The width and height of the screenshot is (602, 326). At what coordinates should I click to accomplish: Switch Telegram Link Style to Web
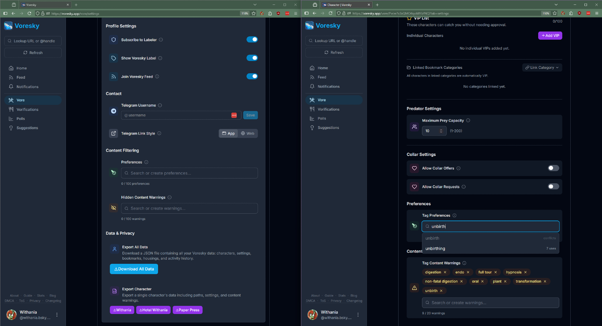(248, 133)
